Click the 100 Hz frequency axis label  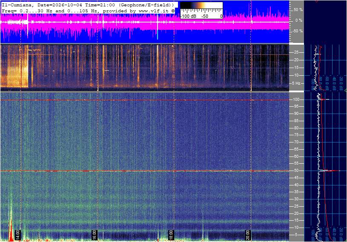(x=296, y=100)
